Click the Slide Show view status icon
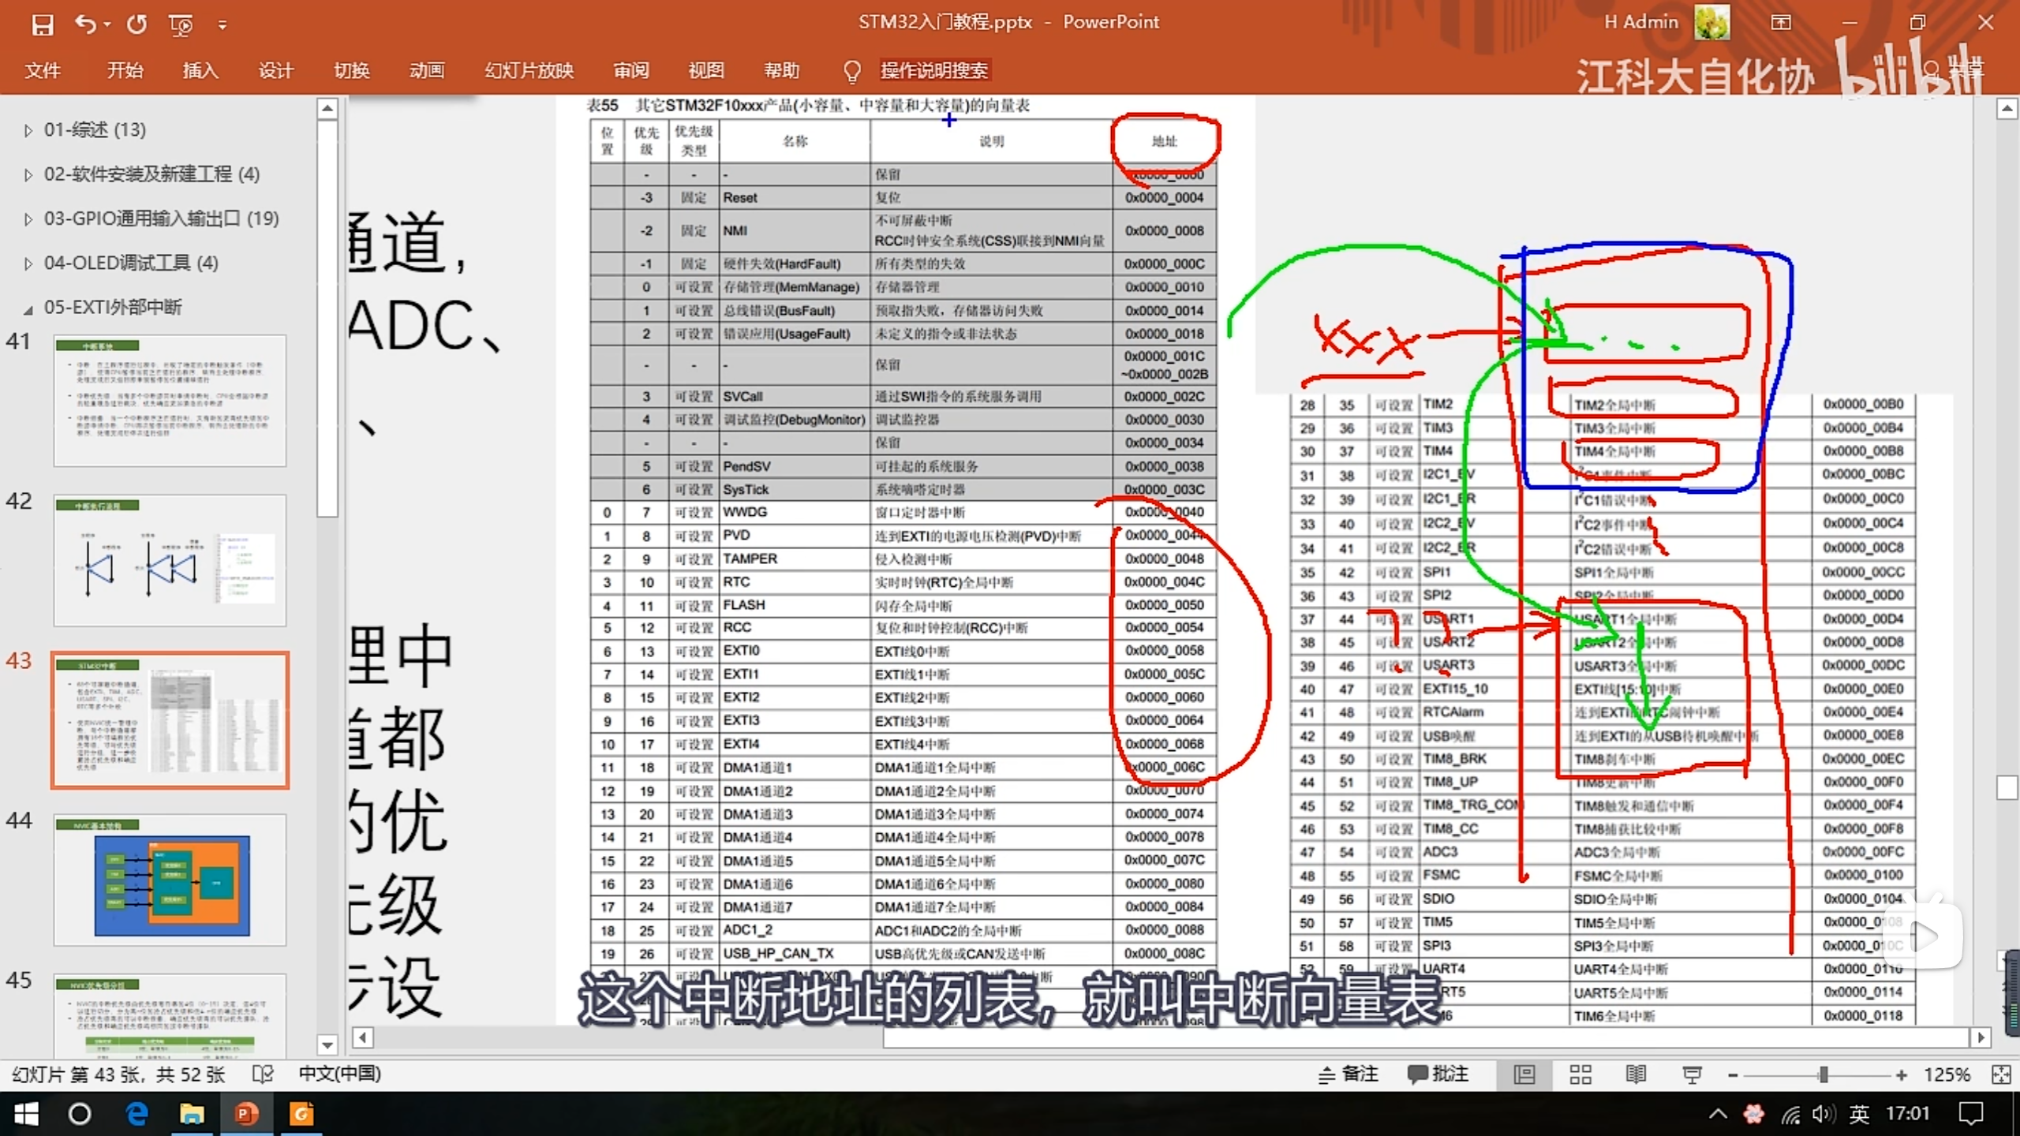The width and height of the screenshot is (2020, 1136). (1692, 1074)
